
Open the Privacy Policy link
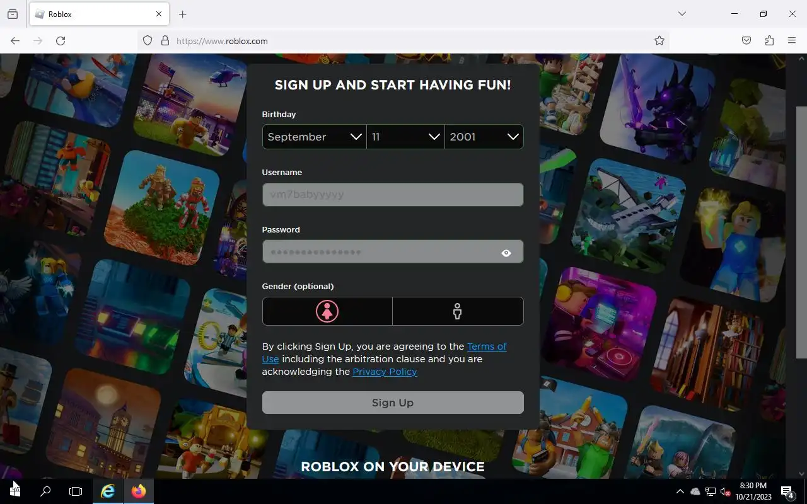[385, 372]
